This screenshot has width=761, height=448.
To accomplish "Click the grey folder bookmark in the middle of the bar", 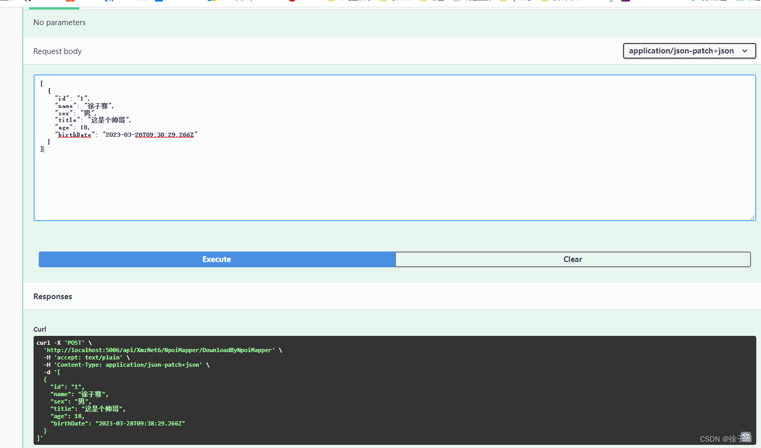I will (x=457, y=2).
